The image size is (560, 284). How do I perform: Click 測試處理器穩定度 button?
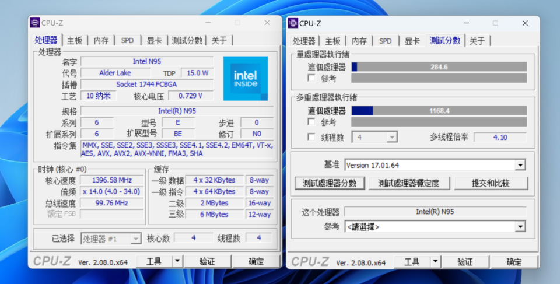[409, 183]
